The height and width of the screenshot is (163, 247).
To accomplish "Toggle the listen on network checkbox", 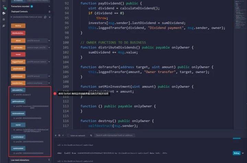I will point(68,135).
